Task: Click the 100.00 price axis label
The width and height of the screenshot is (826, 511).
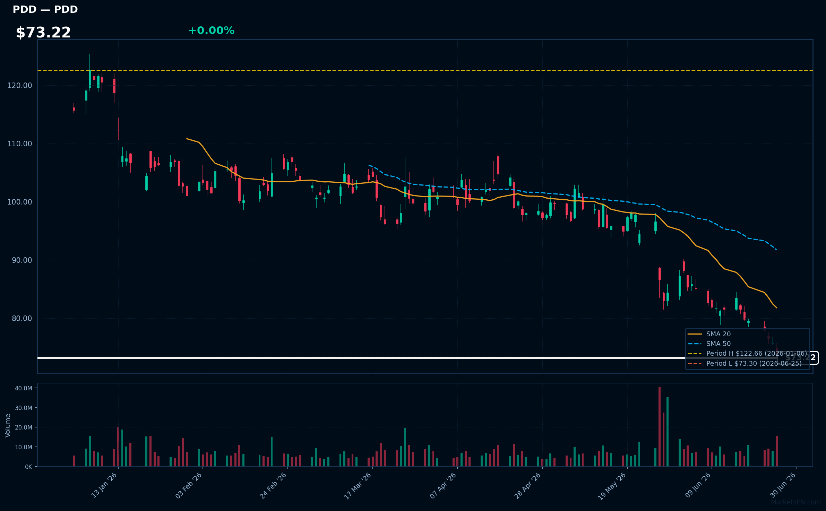Action: (x=20, y=202)
